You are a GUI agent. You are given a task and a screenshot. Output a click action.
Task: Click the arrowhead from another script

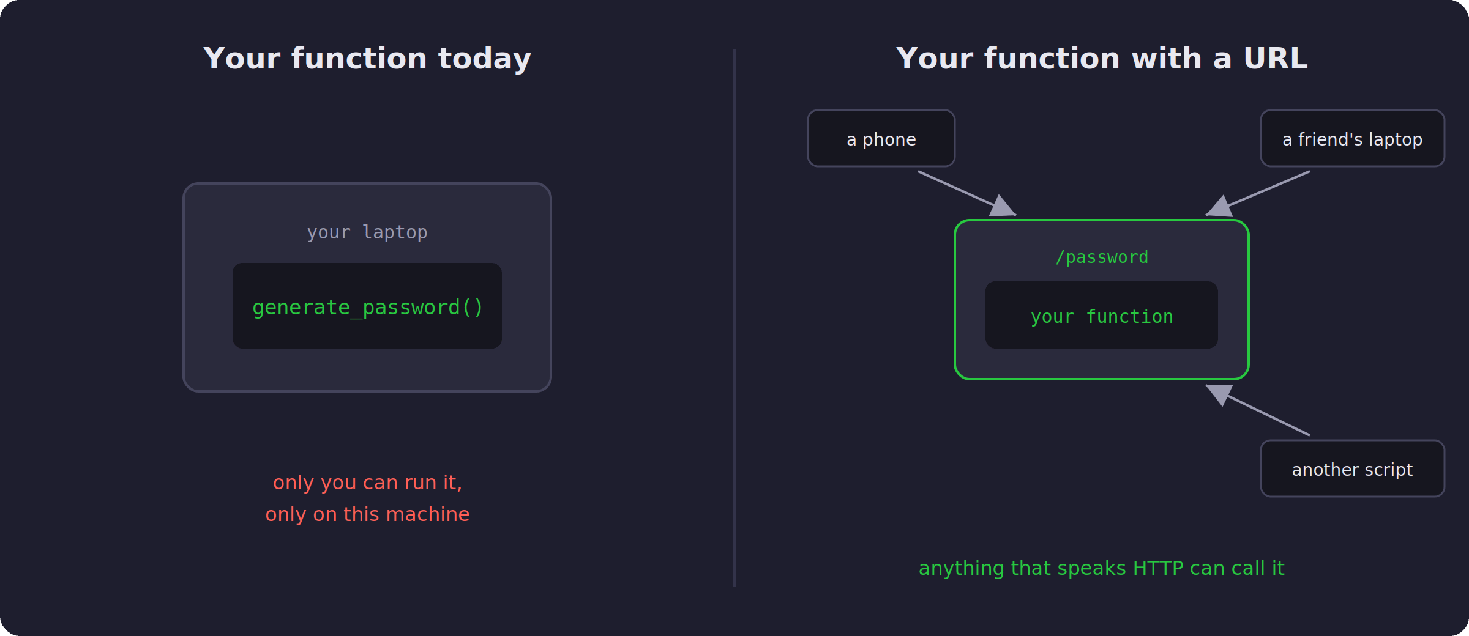pyautogui.click(x=1219, y=394)
